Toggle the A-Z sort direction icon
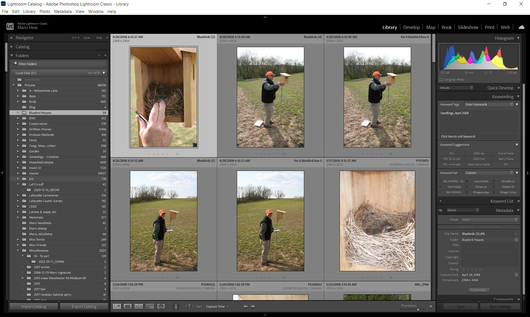 [x=189, y=307]
